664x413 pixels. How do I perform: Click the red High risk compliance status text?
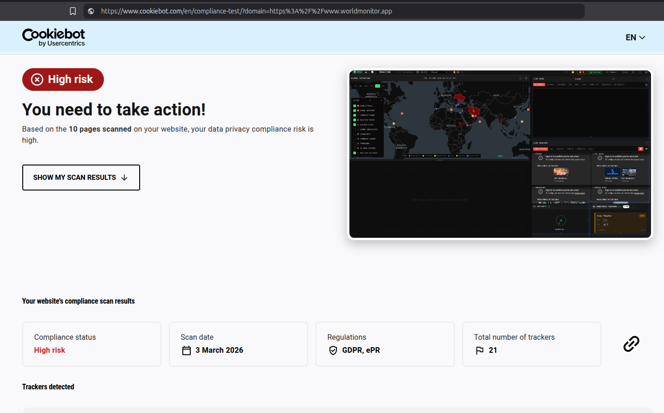[50, 350]
